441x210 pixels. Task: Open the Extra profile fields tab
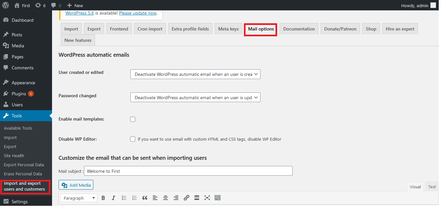(190, 29)
